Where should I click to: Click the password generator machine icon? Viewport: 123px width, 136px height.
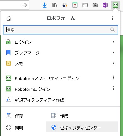point(54,115)
